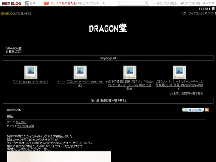
Task: Open the 納品 post title
Action: (10, 116)
